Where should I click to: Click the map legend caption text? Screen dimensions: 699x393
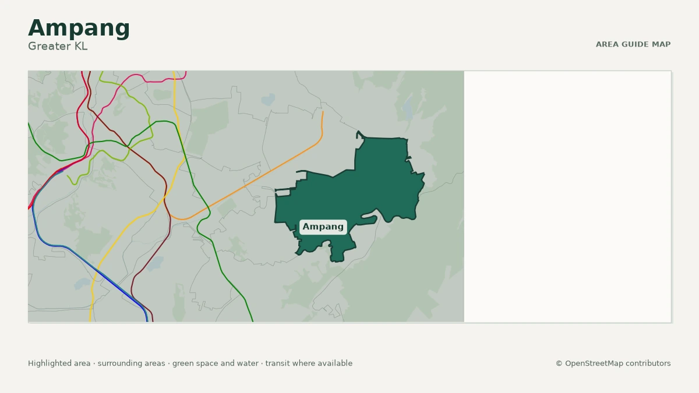[190, 363]
